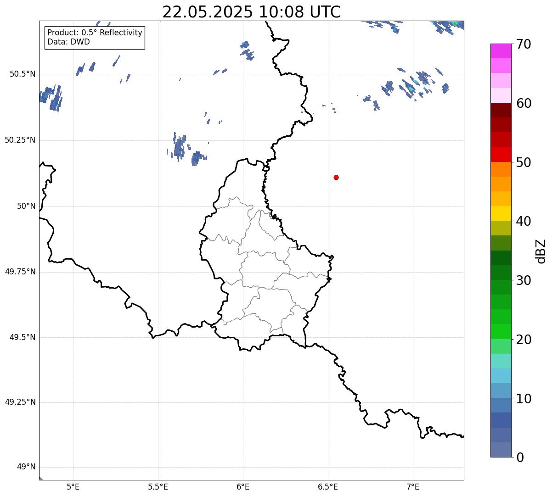The height and width of the screenshot is (496, 552).
Task: Click the 50.25°N latitude label
Action: [20, 140]
